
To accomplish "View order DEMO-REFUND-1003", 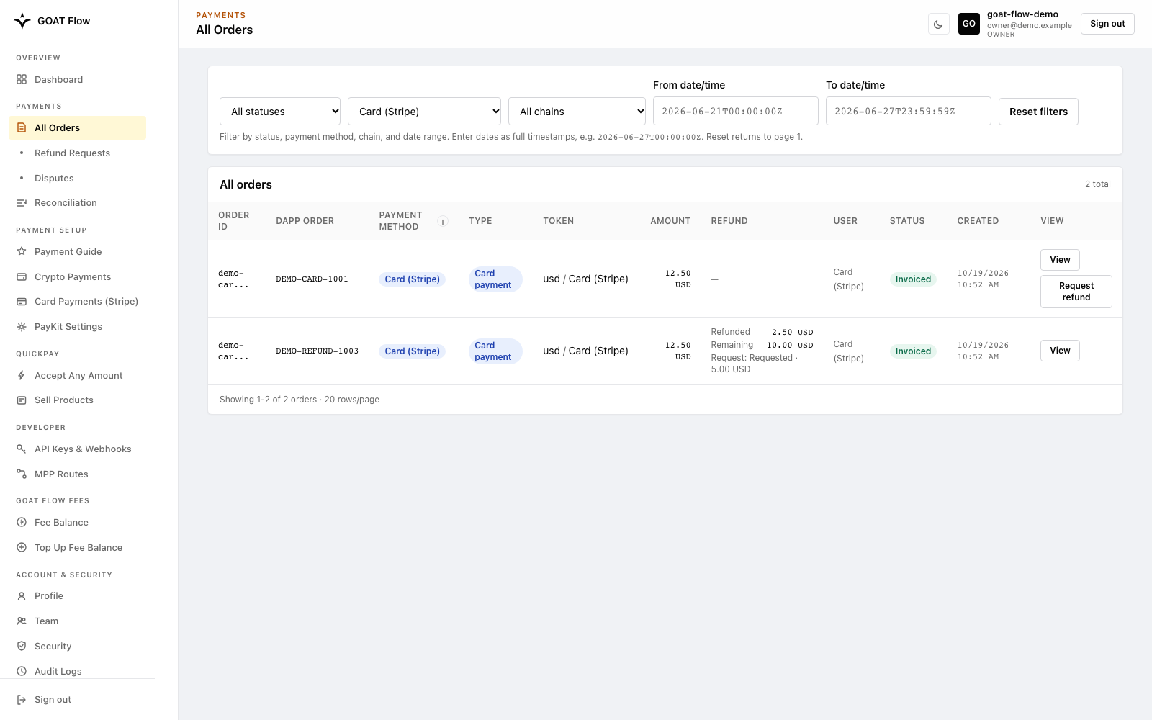I will coord(1060,351).
